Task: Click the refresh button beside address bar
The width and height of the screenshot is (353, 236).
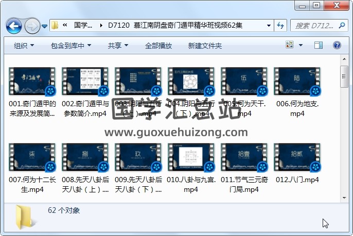Action: tap(281, 25)
